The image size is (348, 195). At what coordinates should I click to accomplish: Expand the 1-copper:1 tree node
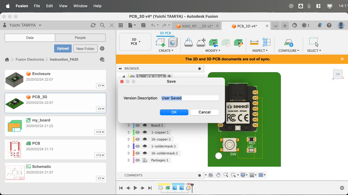pyautogui.click(x=129, y=132)
